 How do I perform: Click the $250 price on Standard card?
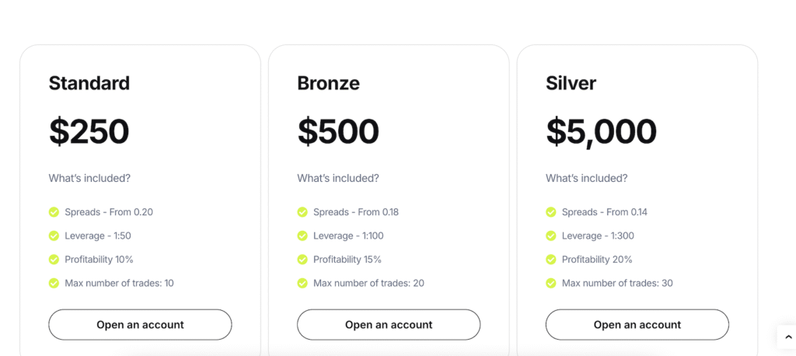click(89, 131)
